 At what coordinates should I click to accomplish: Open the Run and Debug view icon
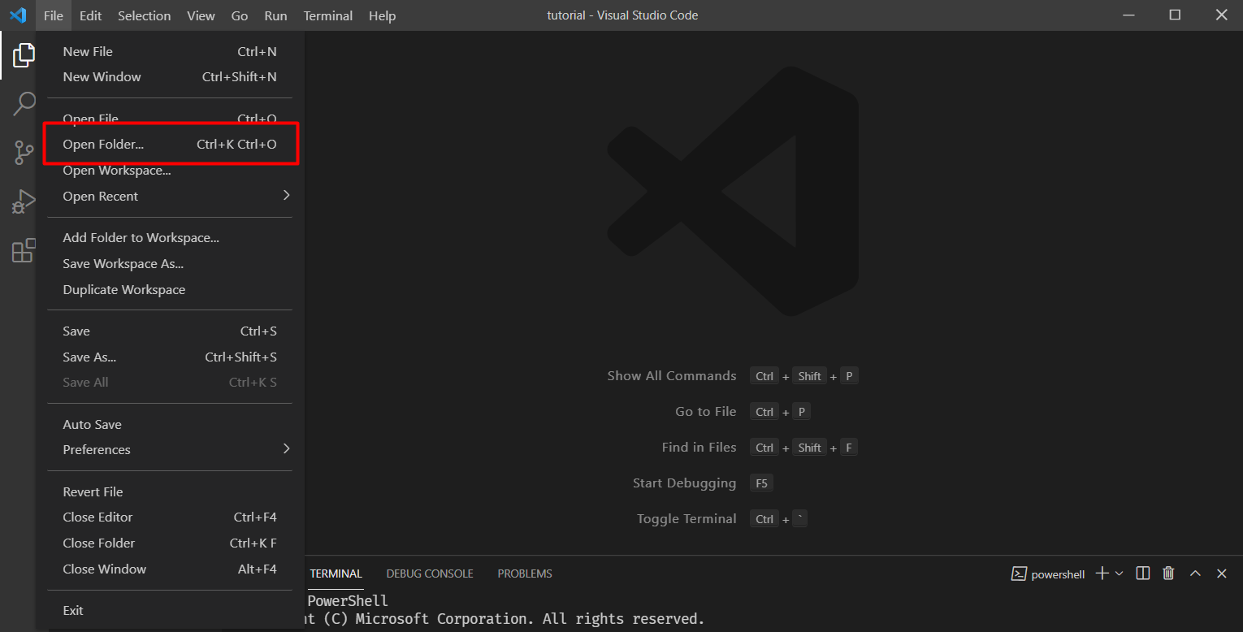click(24, 201)
